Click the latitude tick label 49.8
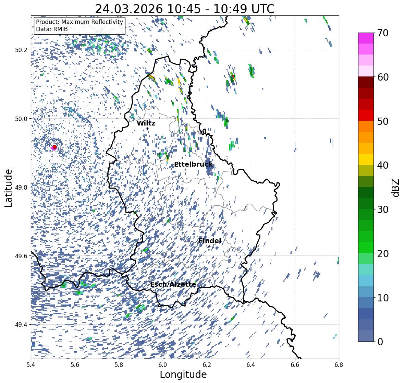Image resolution: width=404 pixels, height=383 pixels. pyautogui.click(x=21, y=187)
